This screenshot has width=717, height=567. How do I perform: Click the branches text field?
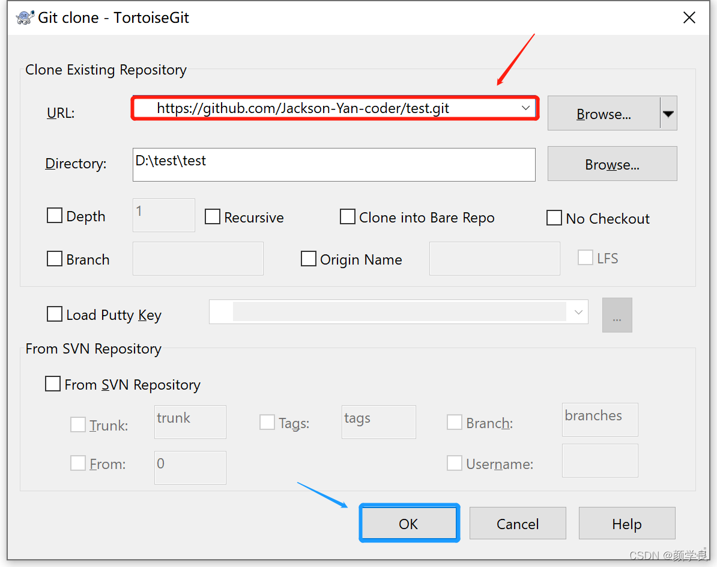coord(600,420)
